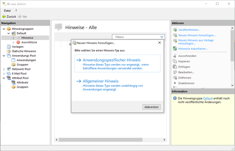235x151 pixels.
Task: Open the question mark help menu
Action: click(16, 11)
